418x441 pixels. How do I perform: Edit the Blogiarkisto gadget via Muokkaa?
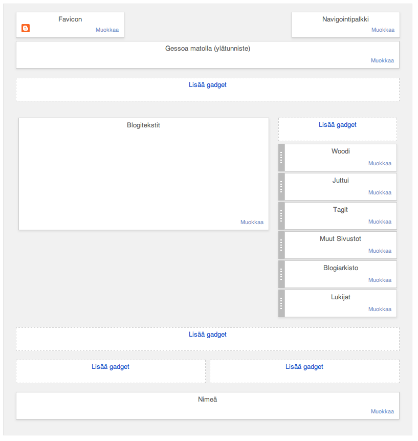[x=380, y=280]
